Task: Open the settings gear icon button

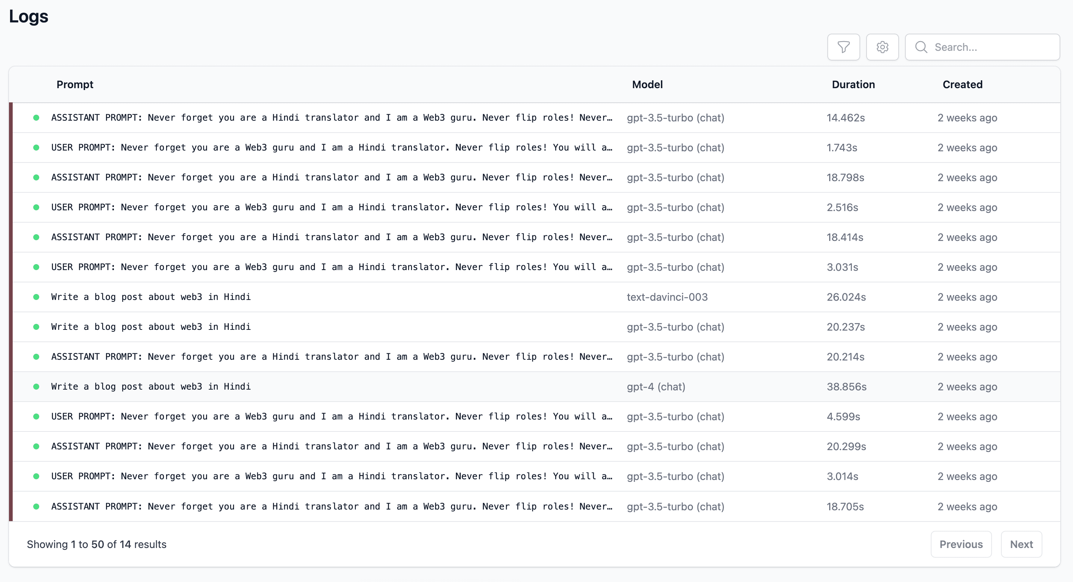Action: point(882,47)
